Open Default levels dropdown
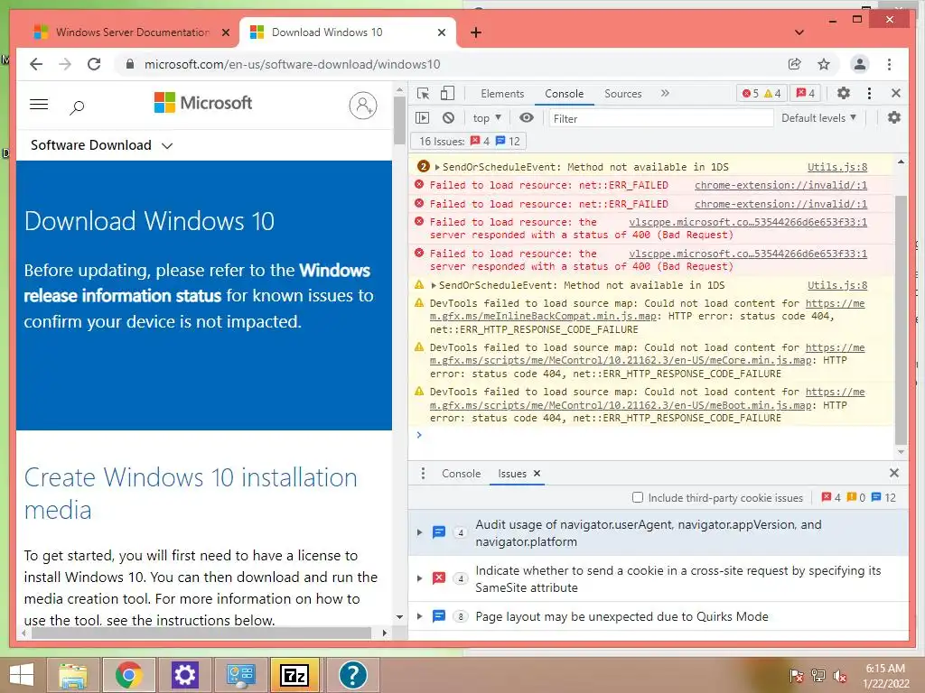This screenshot has width=925, height=693. pos(818,118)
